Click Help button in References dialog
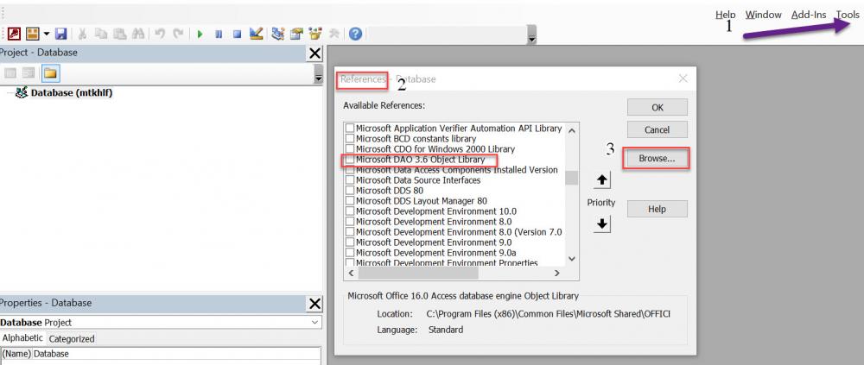This screenshot has width=864, height=365. 658,209
